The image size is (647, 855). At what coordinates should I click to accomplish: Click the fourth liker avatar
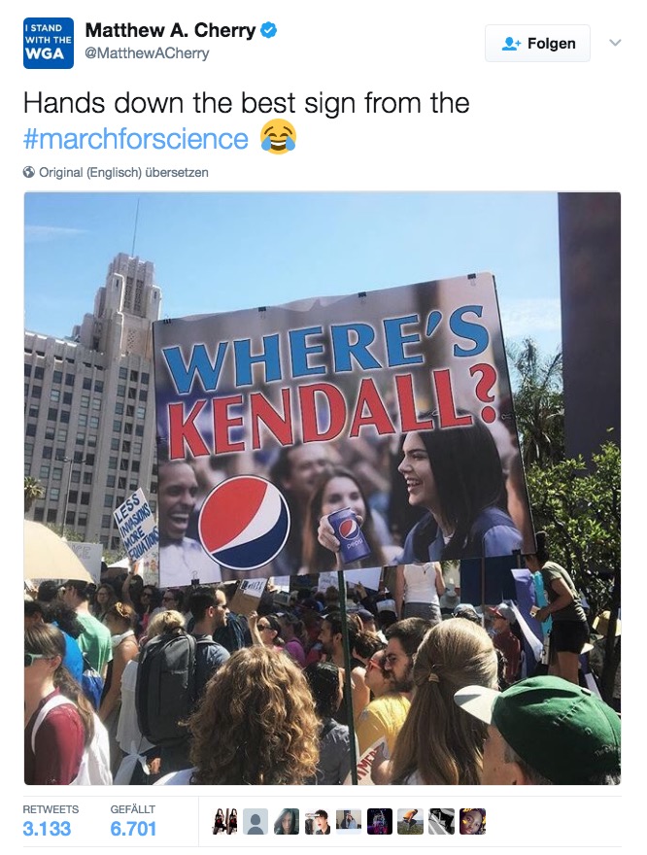(318, 822)
